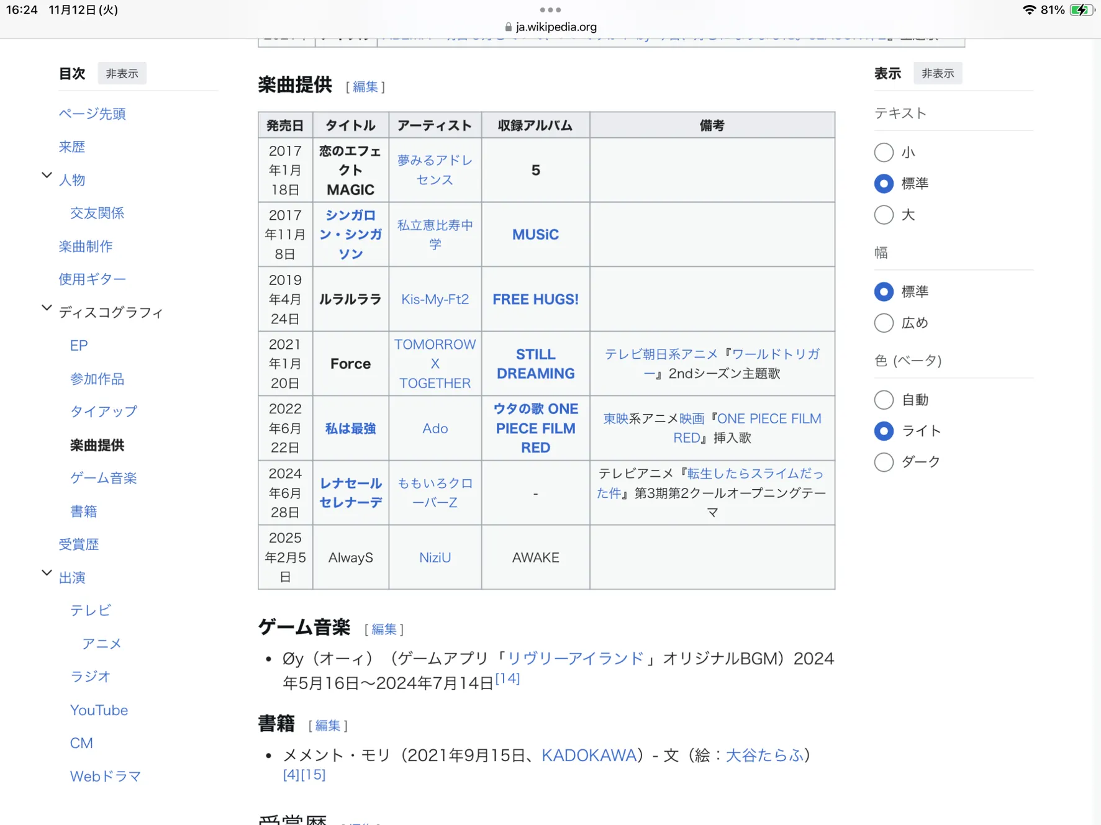This screenshot has width=1101, height=825.
Task: Tap the ja.wikipedia.org address bar
Action: click(550, 27)
